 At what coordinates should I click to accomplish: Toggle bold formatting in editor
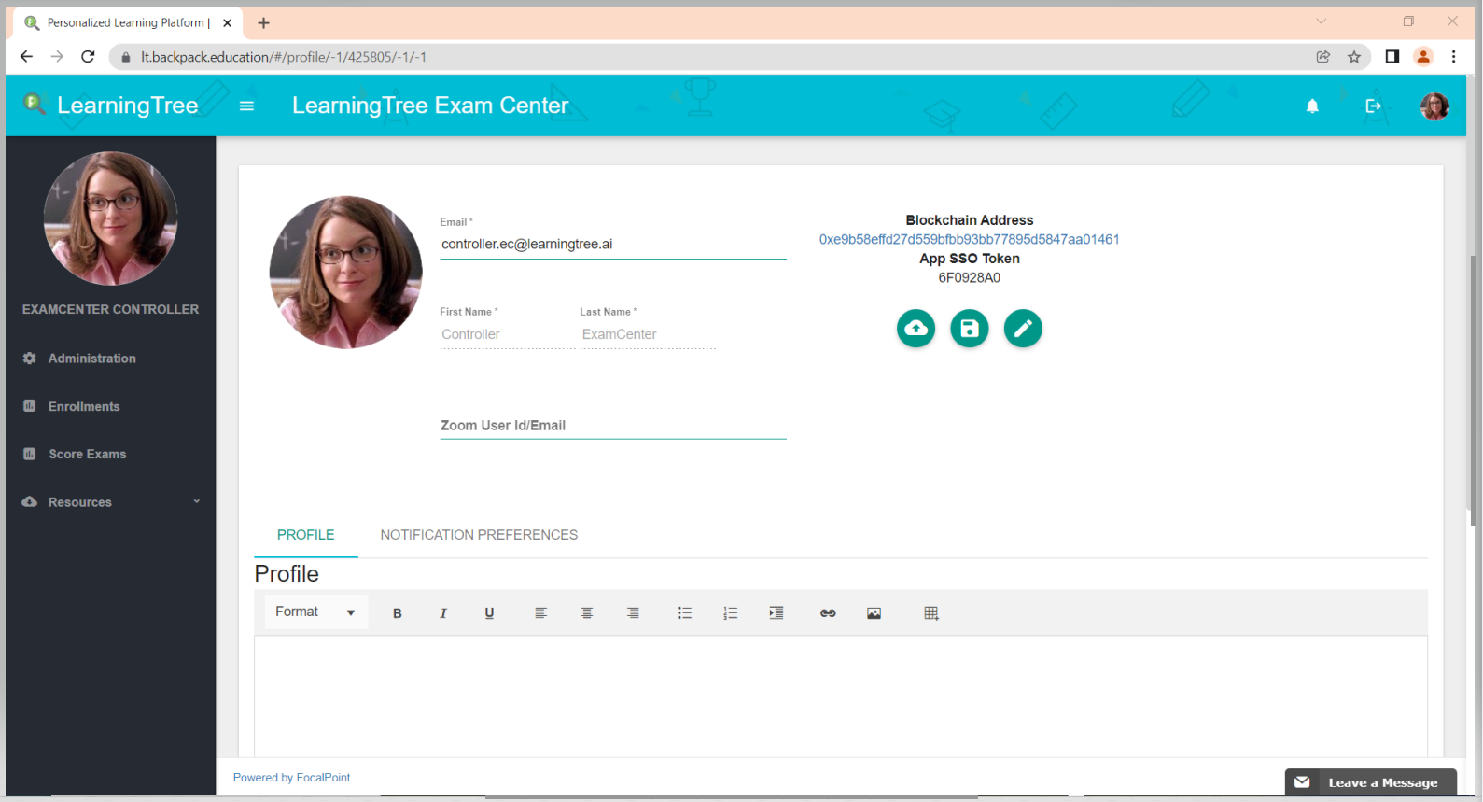pyautogui.click(x=398, y=613)
